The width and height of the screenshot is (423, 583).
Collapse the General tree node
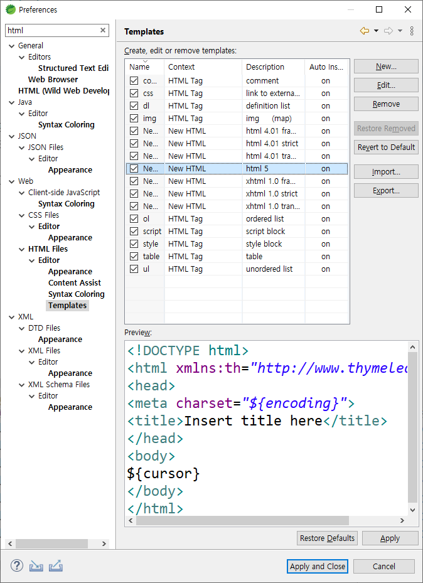12,46
